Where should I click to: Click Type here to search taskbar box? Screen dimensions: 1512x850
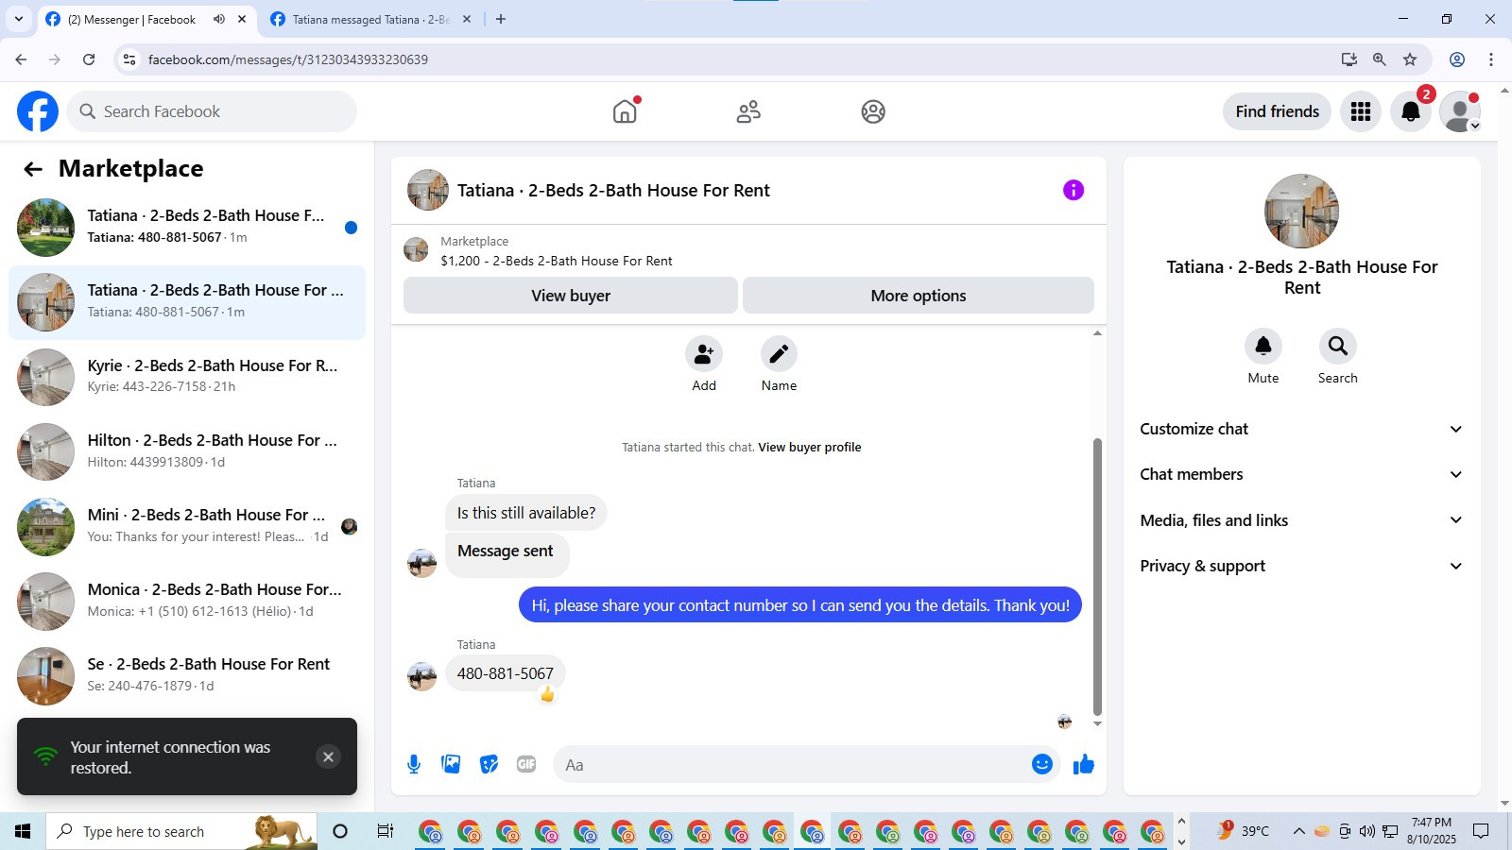click(x=181, y=831)
